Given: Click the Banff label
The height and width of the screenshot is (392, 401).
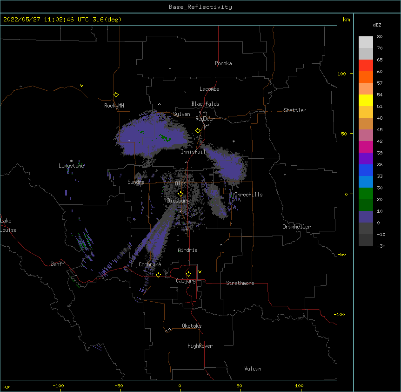Looking at the screenshot, I should pyautogui.click(x=58, y=264).
